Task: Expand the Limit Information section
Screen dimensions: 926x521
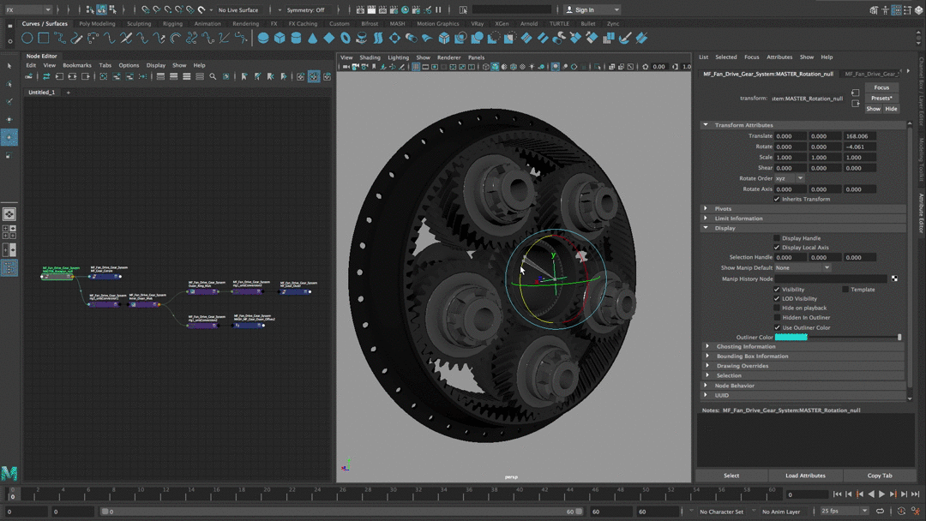Action: click(x=705, y=219)
